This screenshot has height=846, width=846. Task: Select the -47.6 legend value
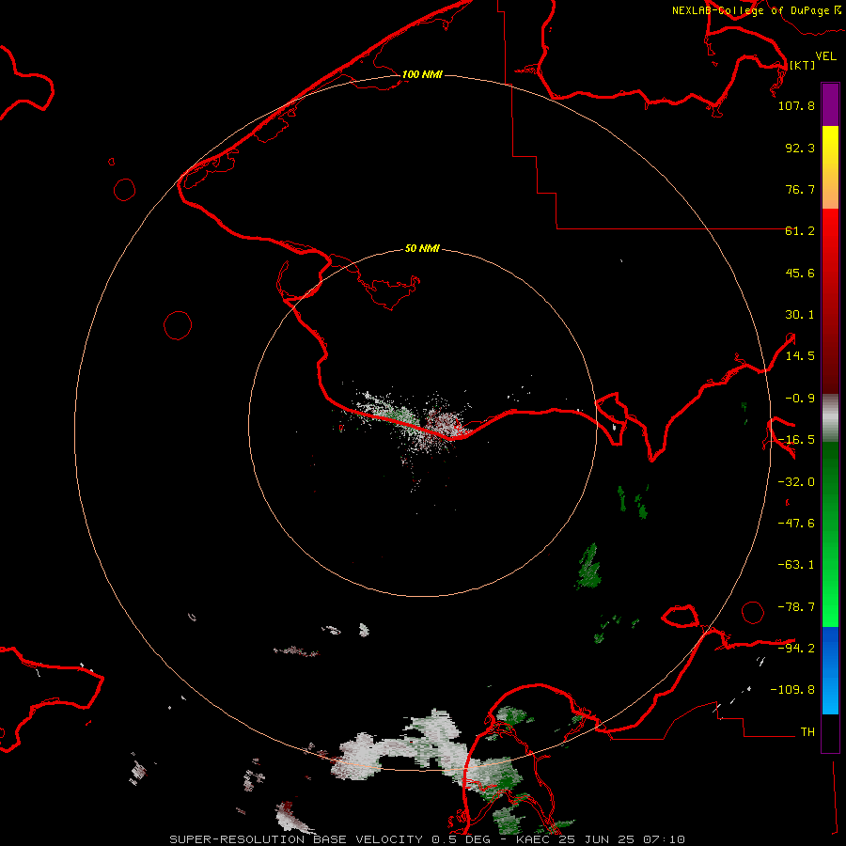coord(796,524)
